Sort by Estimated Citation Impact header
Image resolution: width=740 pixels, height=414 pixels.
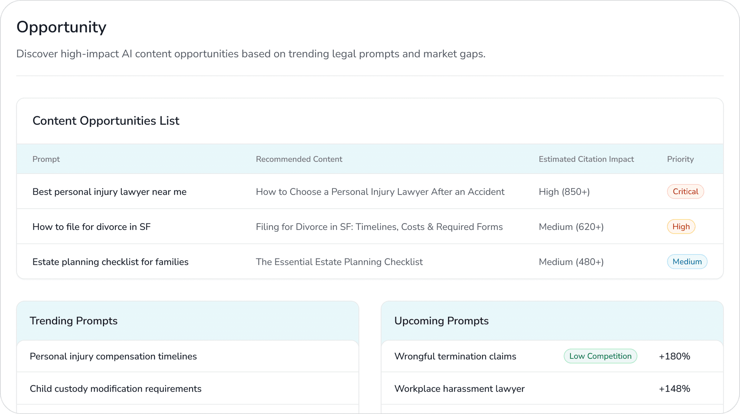586,159
